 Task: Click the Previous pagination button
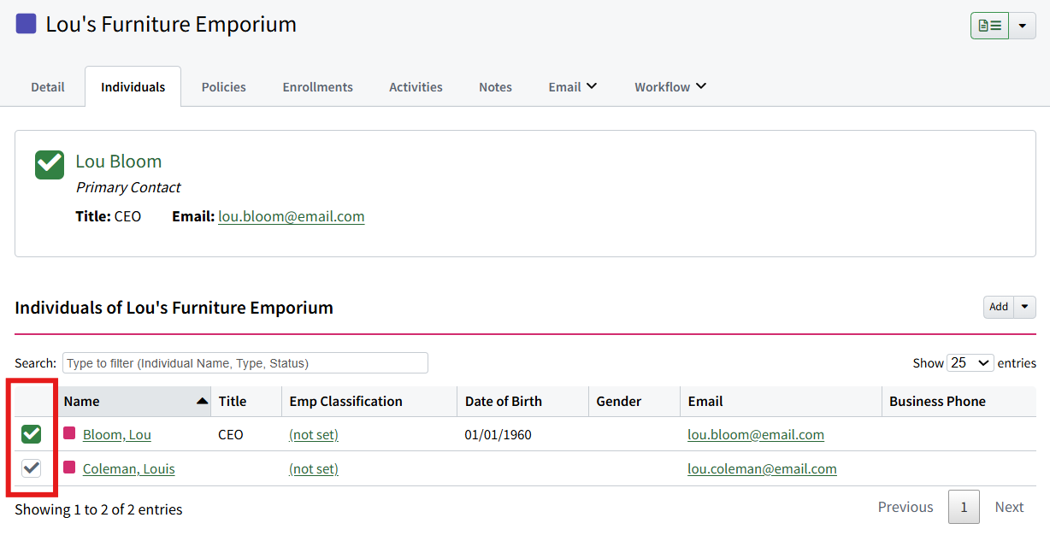905,507
